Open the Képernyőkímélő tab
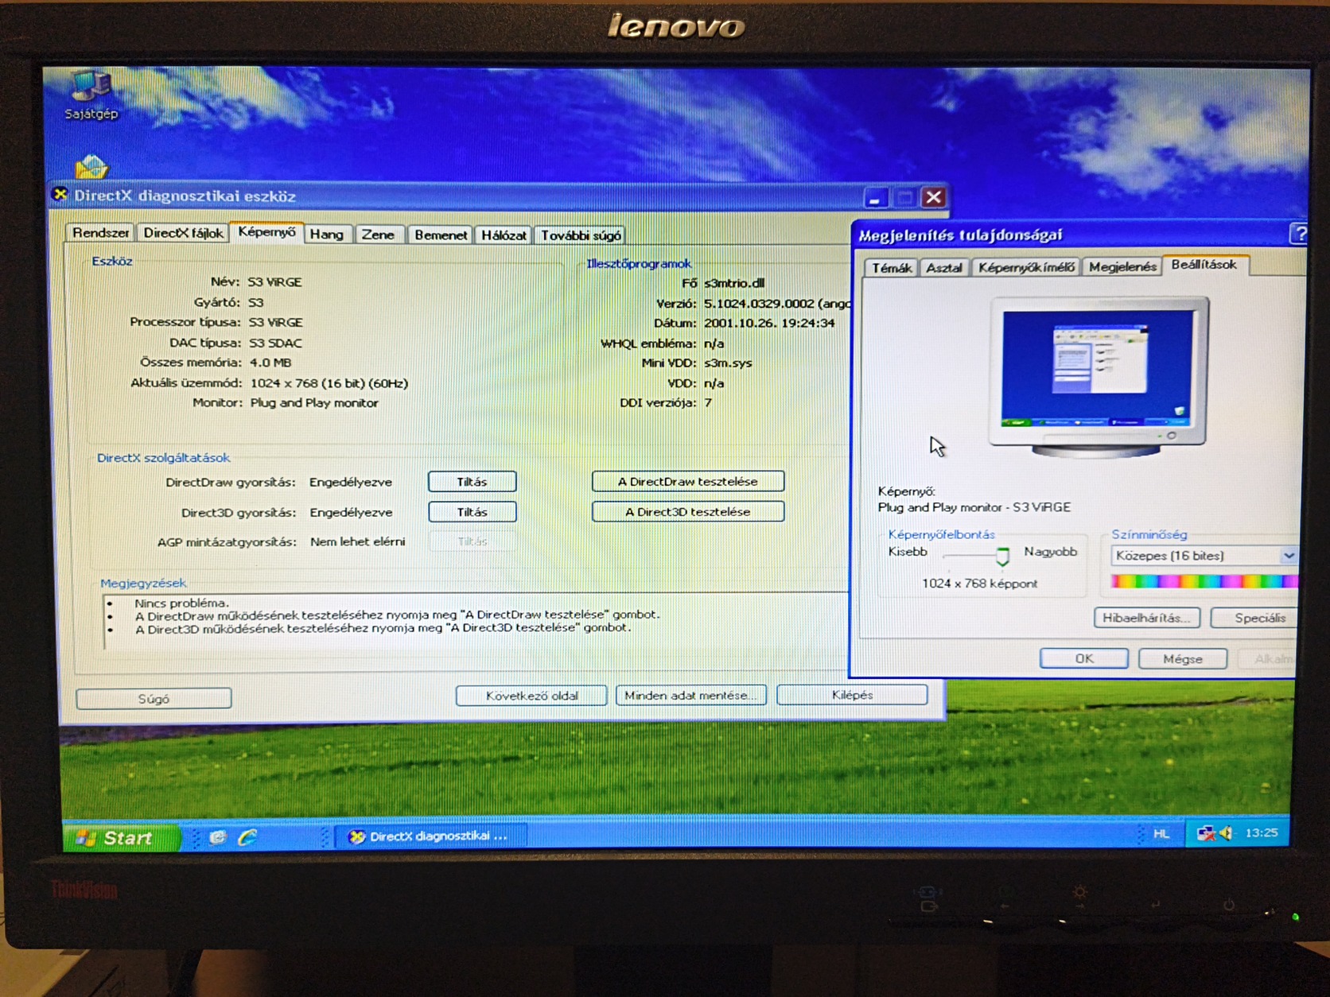This screenshot has height=997, width=1330. 1026,267
